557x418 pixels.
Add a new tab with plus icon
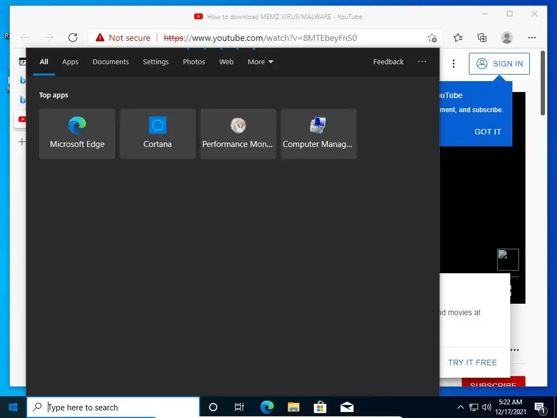click(x=22, y=142)
